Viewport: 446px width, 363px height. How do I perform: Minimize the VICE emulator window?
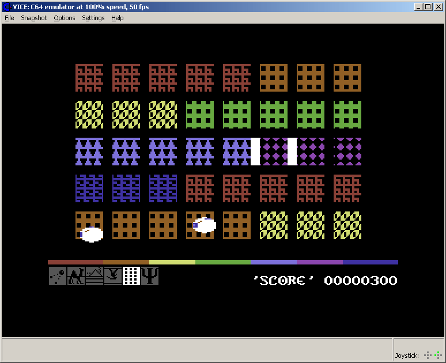[x=418, y=7]
